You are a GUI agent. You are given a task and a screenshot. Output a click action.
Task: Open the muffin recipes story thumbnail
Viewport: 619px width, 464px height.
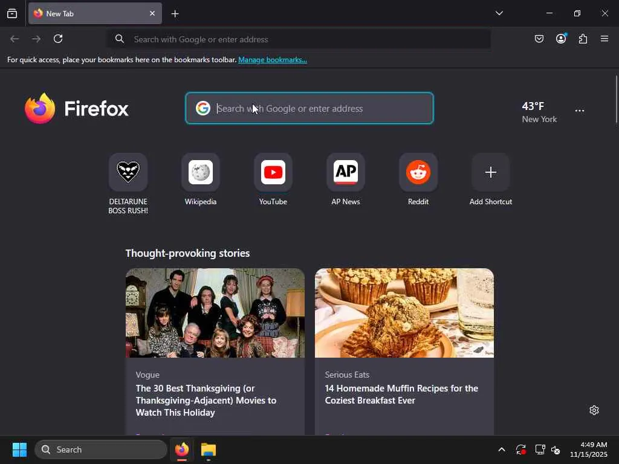(x=404, y=313)
